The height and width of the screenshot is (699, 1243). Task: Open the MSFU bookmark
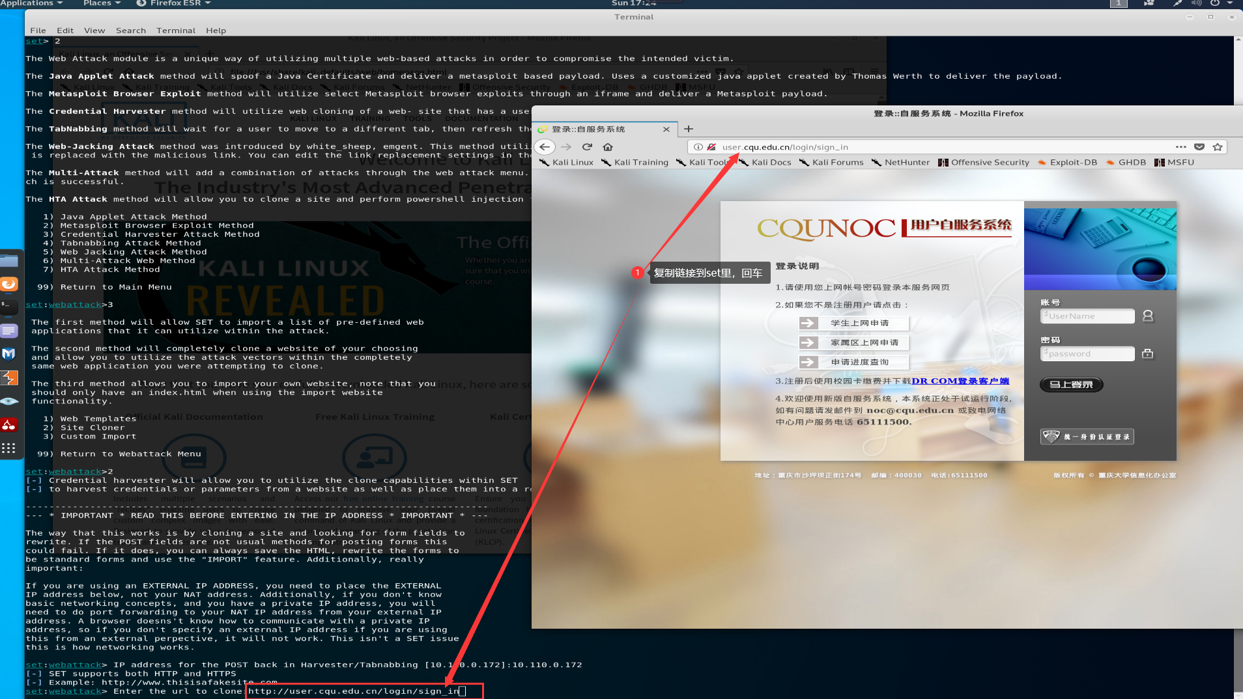pyautogui.click(x=1174, y=162)
